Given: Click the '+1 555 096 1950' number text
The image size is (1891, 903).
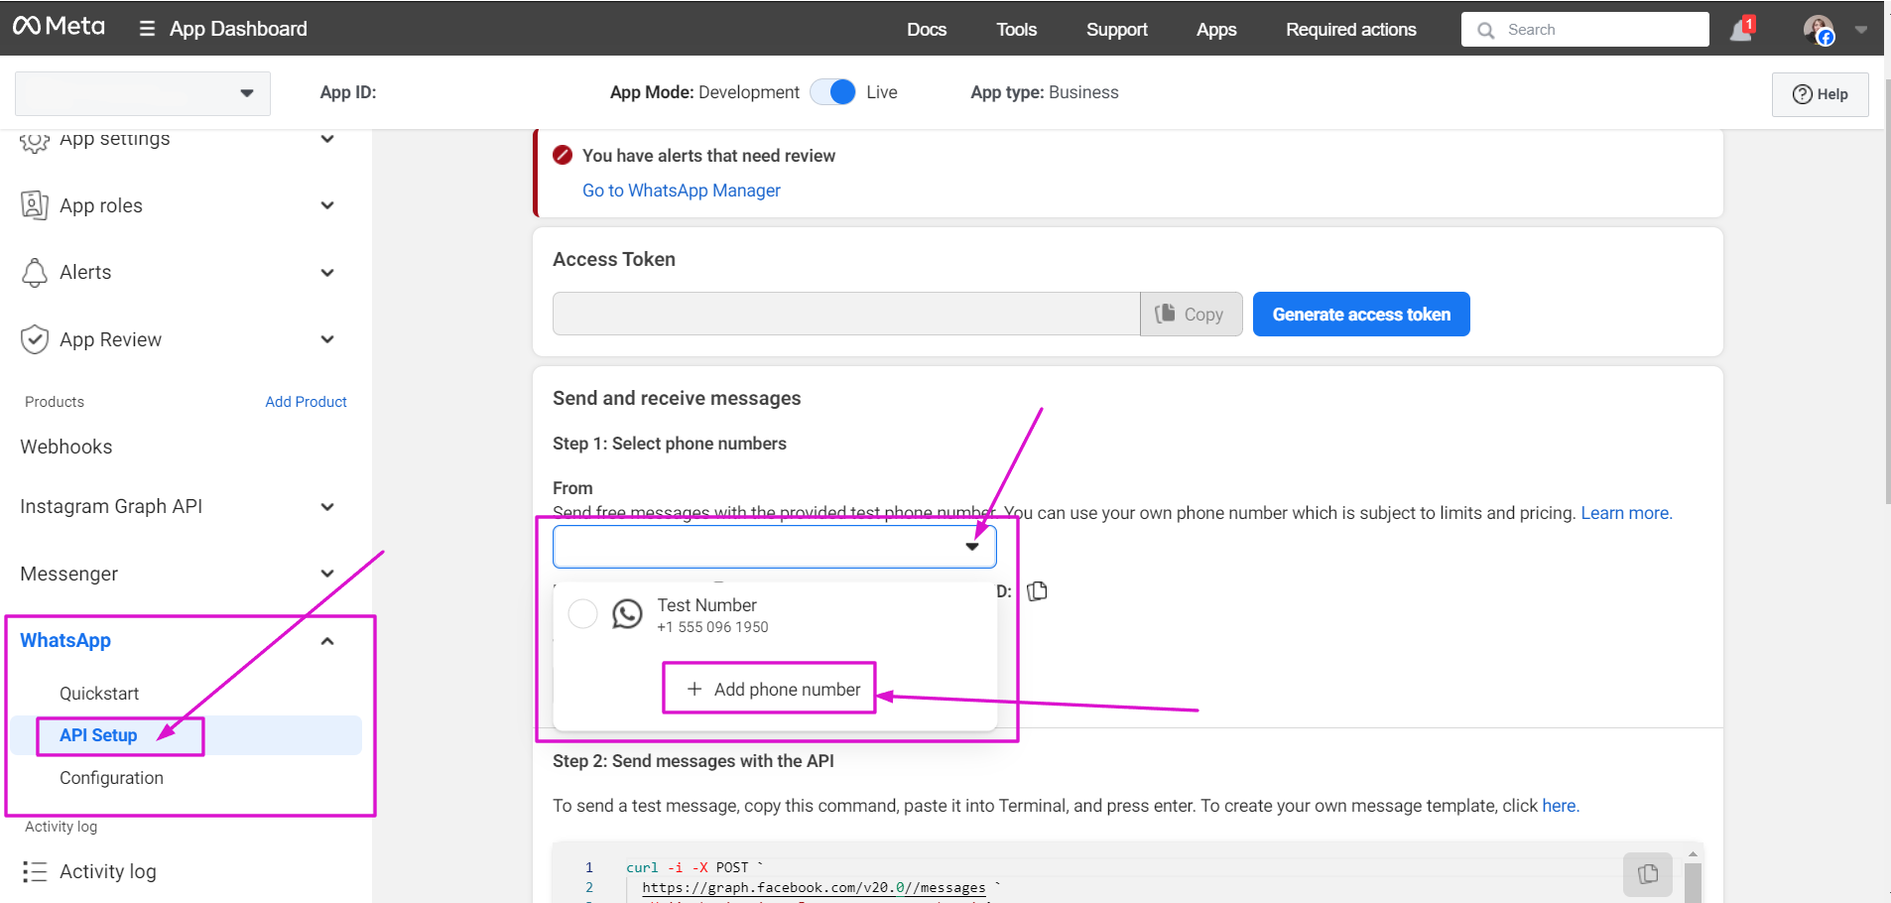Looking at the screenshot, I should 712,627.
